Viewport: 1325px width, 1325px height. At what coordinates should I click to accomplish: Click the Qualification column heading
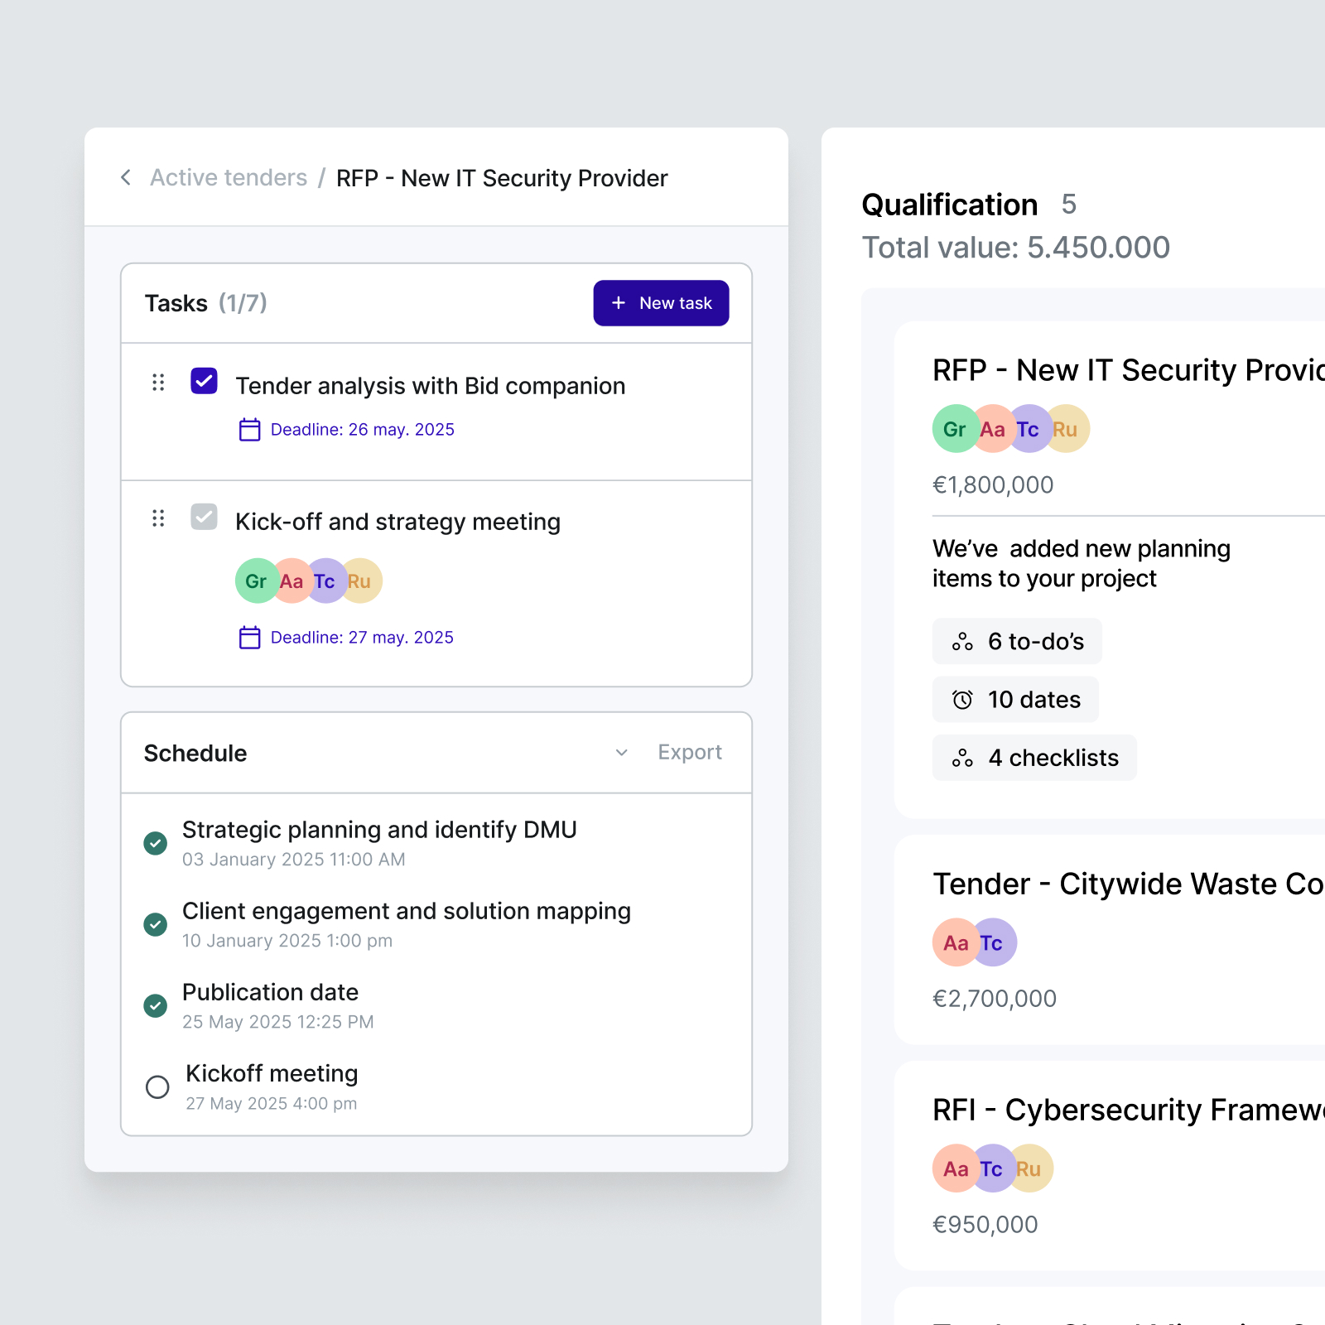click(950, 205)
